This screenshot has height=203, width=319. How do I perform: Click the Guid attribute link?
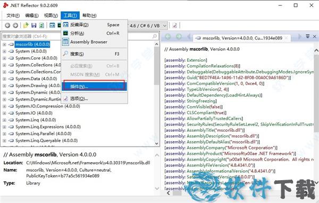(x=191, y=78)
